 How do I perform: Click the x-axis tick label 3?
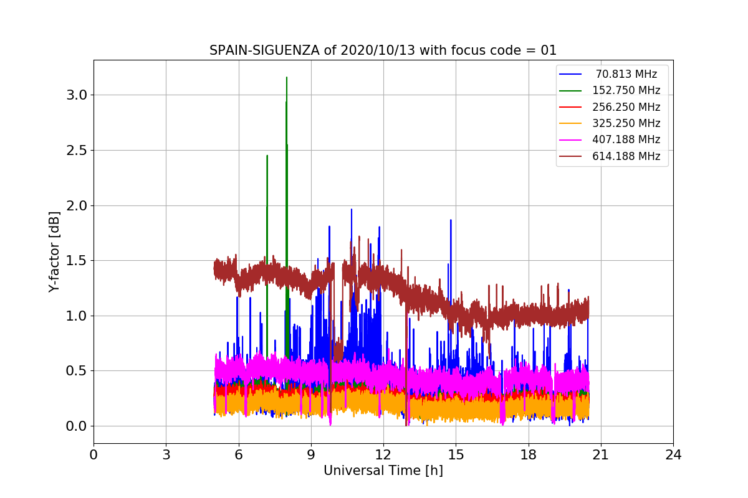[x=166, y=454]
